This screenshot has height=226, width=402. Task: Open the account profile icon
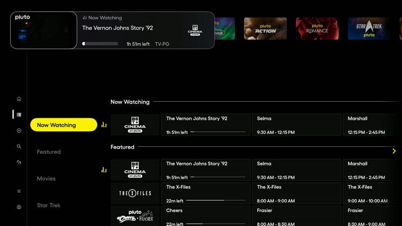click(x=19, y=207)
